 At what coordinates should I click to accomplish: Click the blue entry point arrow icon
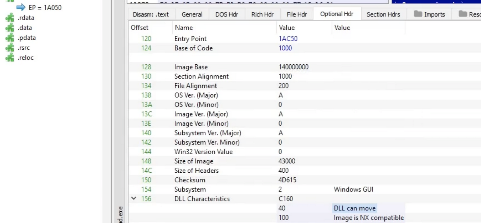(x=21, y=8)
